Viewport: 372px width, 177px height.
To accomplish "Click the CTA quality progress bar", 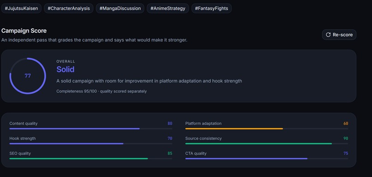I will pos(267,159).
